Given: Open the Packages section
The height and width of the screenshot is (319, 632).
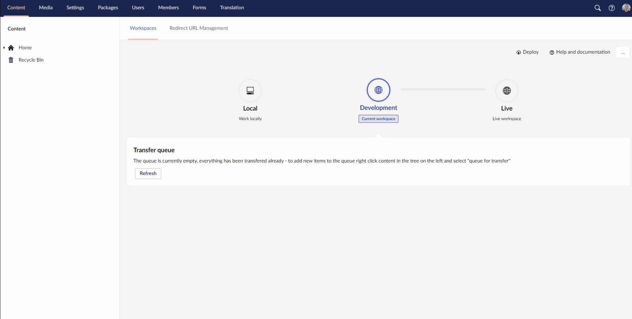Looking at the screenshot, I should [107, 8].
